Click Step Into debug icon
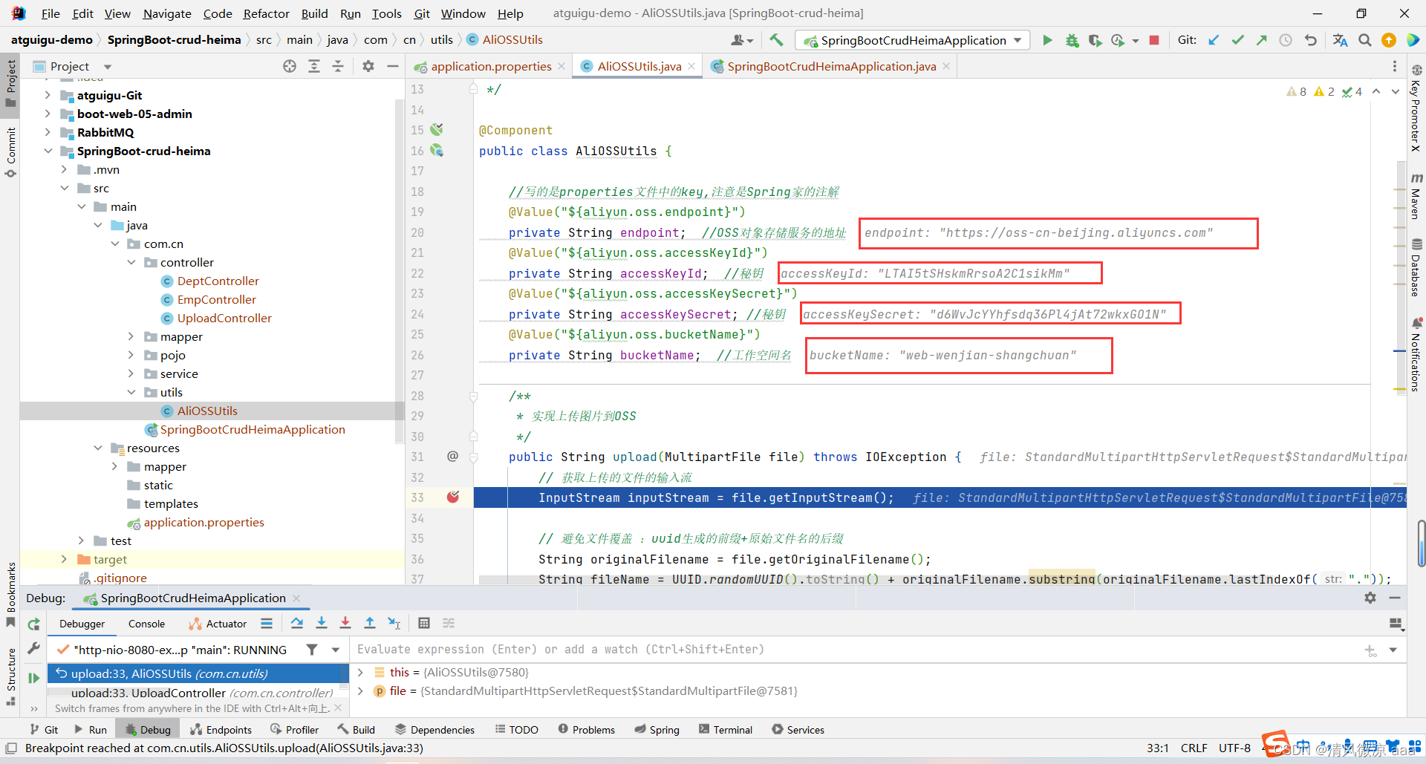 tap(322, 623)
